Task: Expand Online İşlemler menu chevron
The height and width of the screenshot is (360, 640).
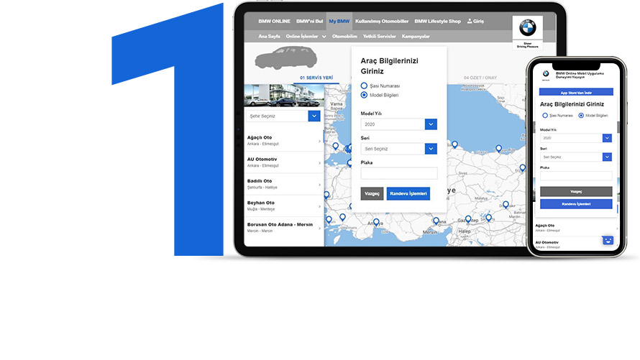Action: (324, 37)
